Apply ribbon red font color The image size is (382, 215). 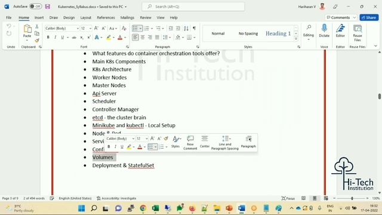pos(120,37)
